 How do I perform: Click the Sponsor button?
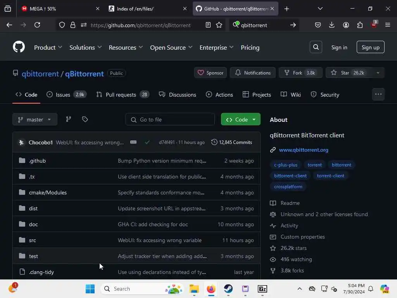click(211, 73)
